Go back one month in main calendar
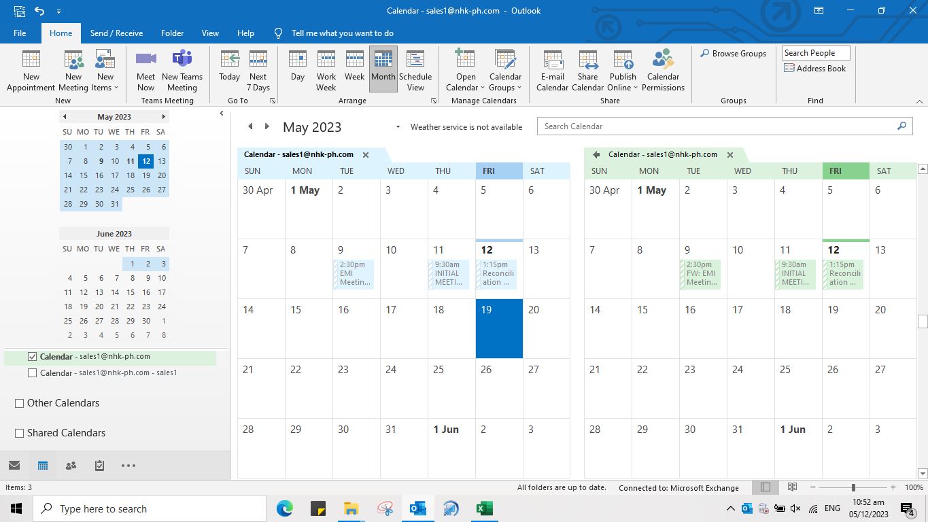Screen dimensions: 928x522 250,126
